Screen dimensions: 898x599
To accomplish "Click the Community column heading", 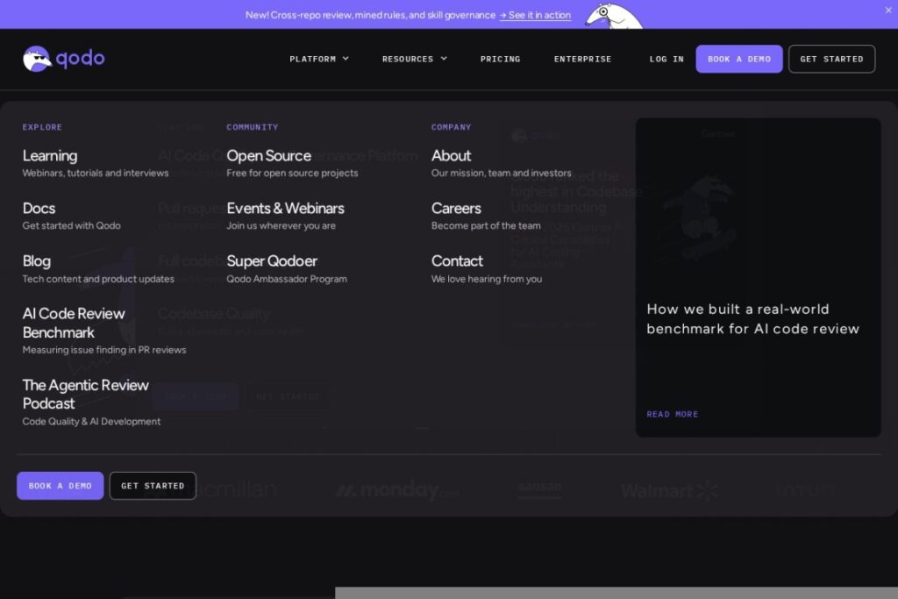I will click(252, 127).
